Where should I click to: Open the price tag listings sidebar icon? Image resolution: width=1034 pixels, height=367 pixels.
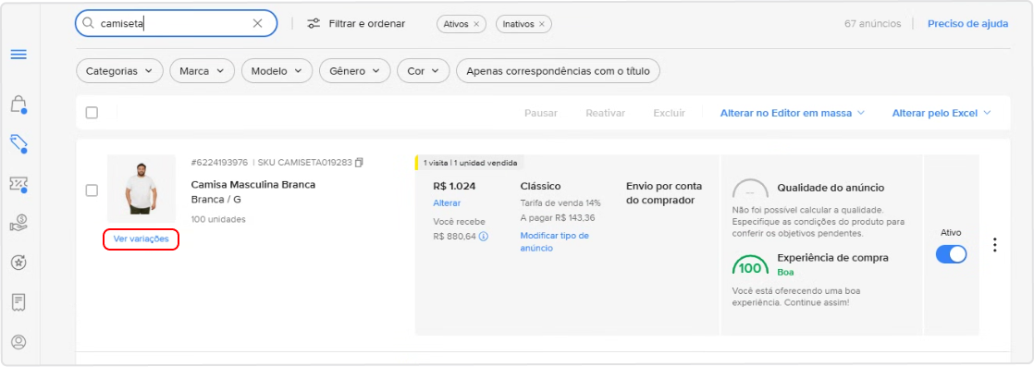click(x=18, y=143)
